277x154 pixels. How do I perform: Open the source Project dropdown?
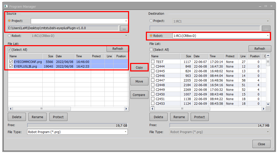pos(126,21)
